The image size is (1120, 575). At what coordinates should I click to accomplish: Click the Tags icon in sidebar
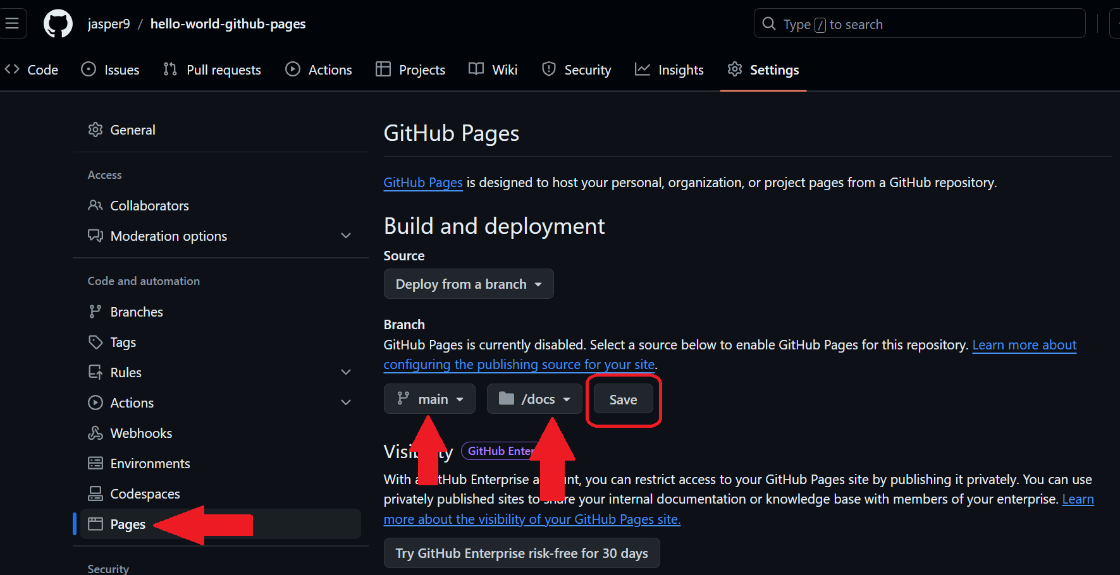pos(95,342)
